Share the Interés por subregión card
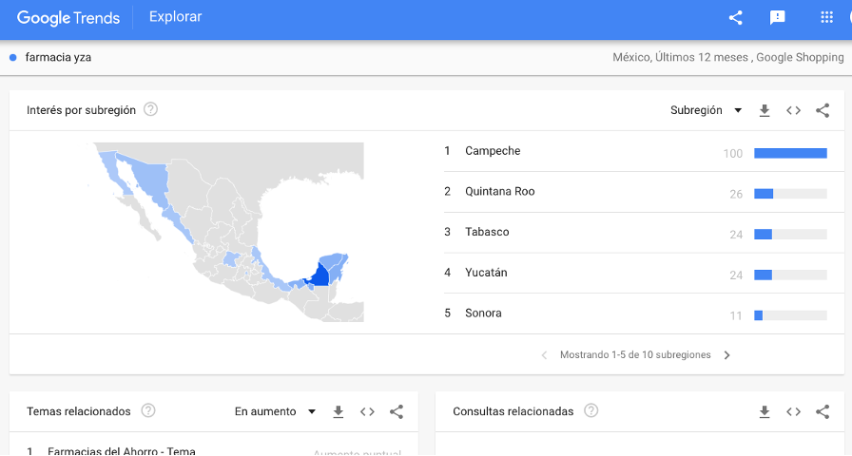This screenshot has width=852, height=456. point(823,110)
